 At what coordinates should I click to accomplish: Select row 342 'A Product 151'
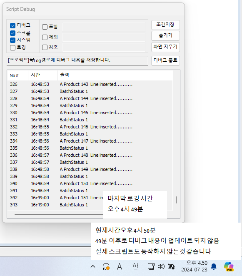click(55, 198)
